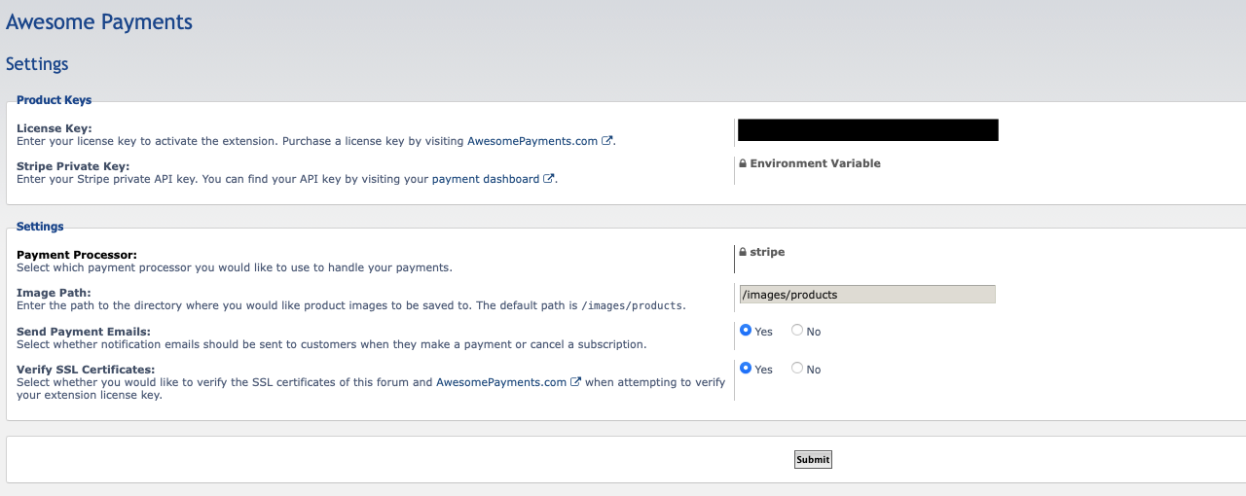Image resolution: width=1246 pixels, height=496 pixels.
Task: Click the Environment Variable text
Action: pos(816,163)
